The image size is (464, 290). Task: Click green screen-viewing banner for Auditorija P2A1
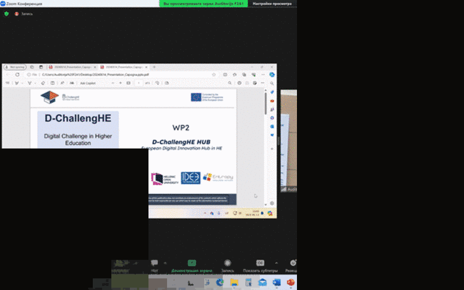pyautogui.click(x=204, y=3)
